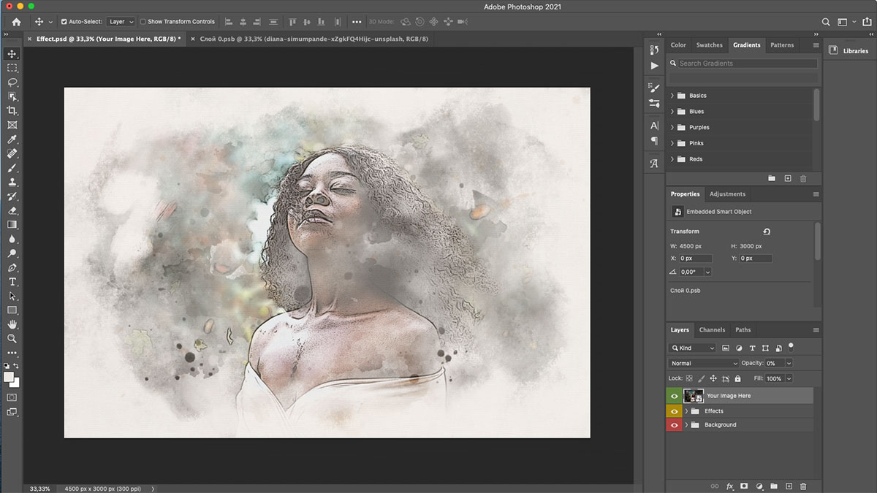The width and height of the screenshot is (877, 493).
Task: Toggle layer filtering on or off
Action: point(791,347)
